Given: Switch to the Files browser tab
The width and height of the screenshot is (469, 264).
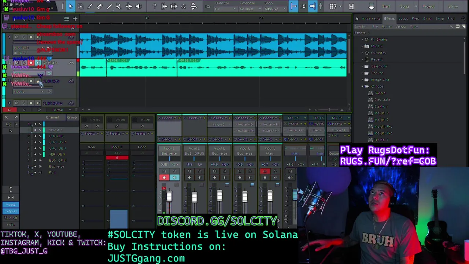Looking at the screenshot, I should click(x=415, y=19).
